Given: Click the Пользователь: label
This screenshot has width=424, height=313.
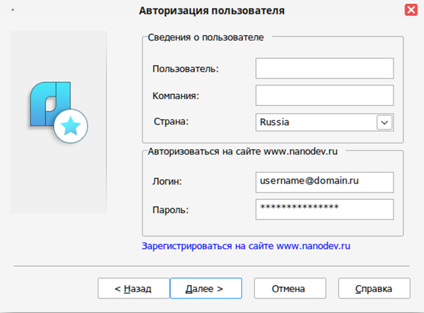Looking at the screenshot, I should [x=185, y=69].
